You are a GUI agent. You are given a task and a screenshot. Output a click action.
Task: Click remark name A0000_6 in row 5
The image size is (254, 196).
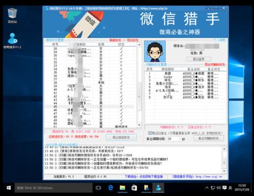click(x=194, y=87)
